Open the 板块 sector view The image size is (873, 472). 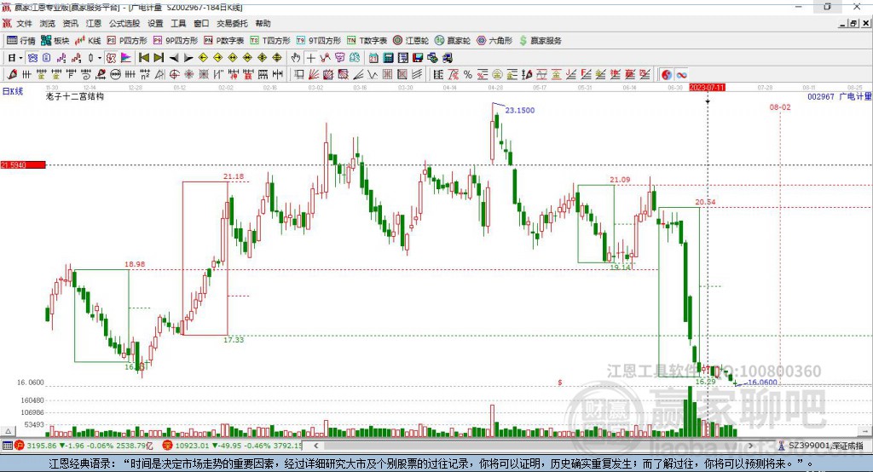click(55, 41)
